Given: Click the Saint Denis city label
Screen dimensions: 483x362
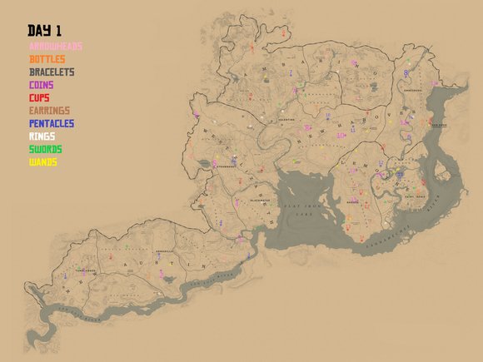Looking at the screenshot, I should click(x=415, y=196).
